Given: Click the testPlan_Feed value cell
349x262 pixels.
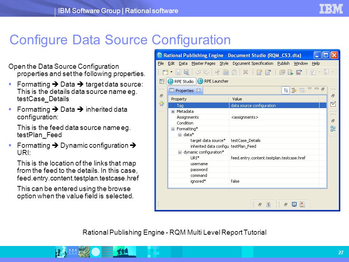Looking at the screenshot, I should pos(274,146).
